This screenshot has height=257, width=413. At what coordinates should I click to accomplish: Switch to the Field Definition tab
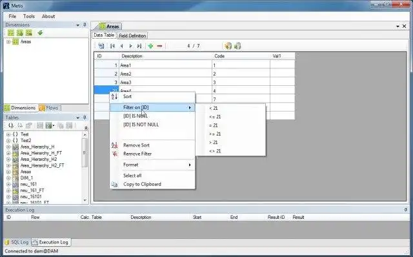pyautogui.click(x=132, y=36)
